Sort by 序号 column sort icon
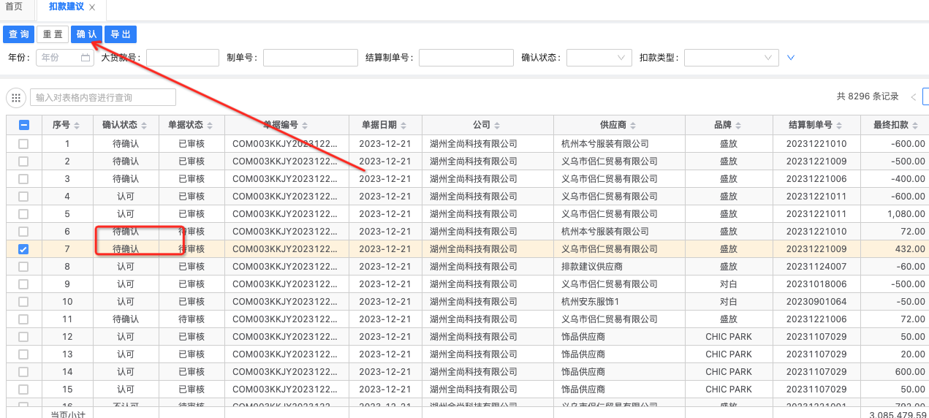929x418 pixels. click(77, 125)
